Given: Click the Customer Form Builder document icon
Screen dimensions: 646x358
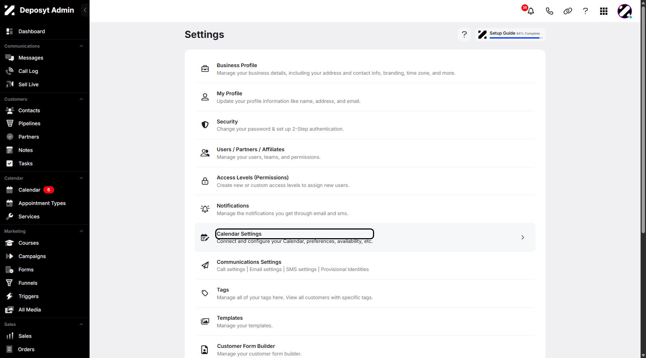Looking at the screenshot, I should click(205, 349).
